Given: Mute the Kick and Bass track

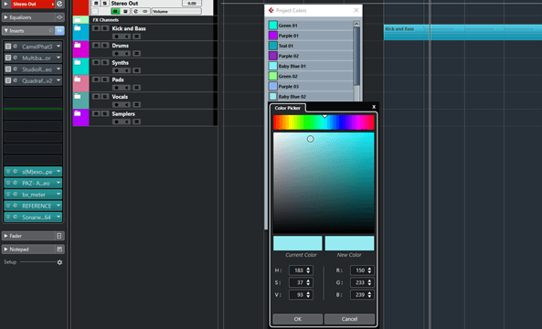Looking at the screenshot, I should click(x=96, y=28).
